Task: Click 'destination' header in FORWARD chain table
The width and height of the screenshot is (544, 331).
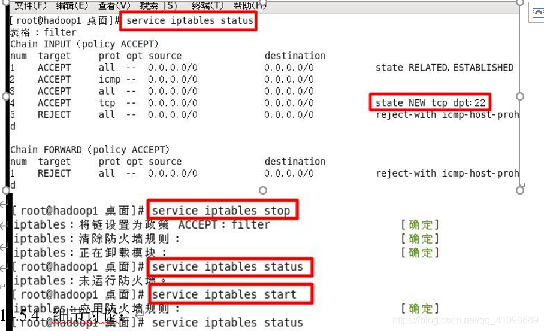Action: point(295,162)
